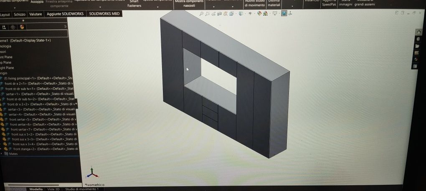Click the highlighted blue cube view icon

pos(284,13)
